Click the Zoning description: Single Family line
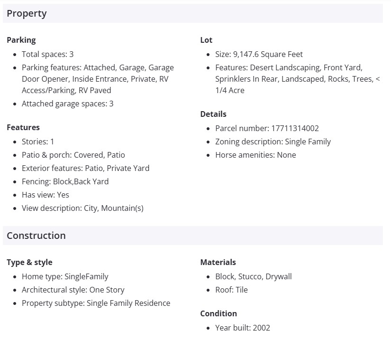The height and width of the screenshot is (341, 391). coord(273,142)
